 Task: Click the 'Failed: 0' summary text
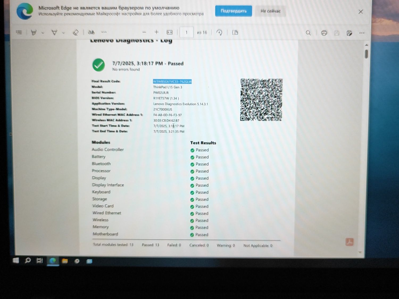pyautogui.click(x=174, y=245)
